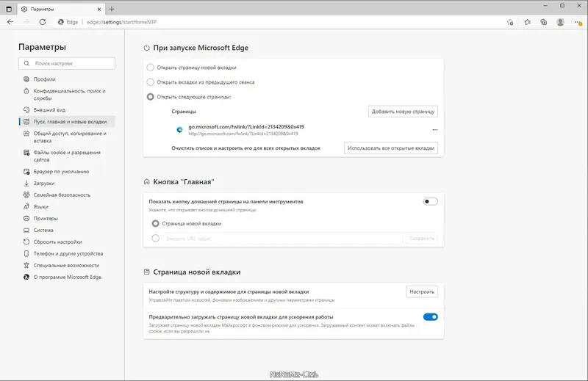Click 'Добавить новую страницу' button
Screen dimensions: 588x381
[x=403, y=112]
